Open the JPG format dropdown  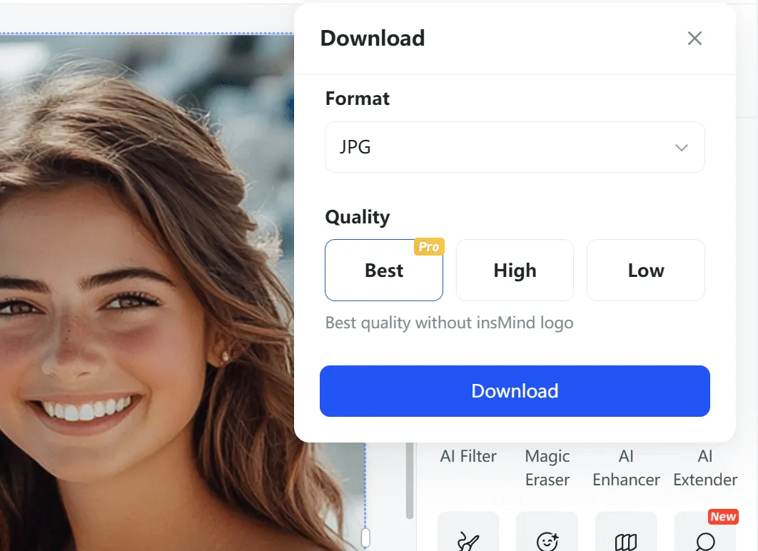point(515,147)
